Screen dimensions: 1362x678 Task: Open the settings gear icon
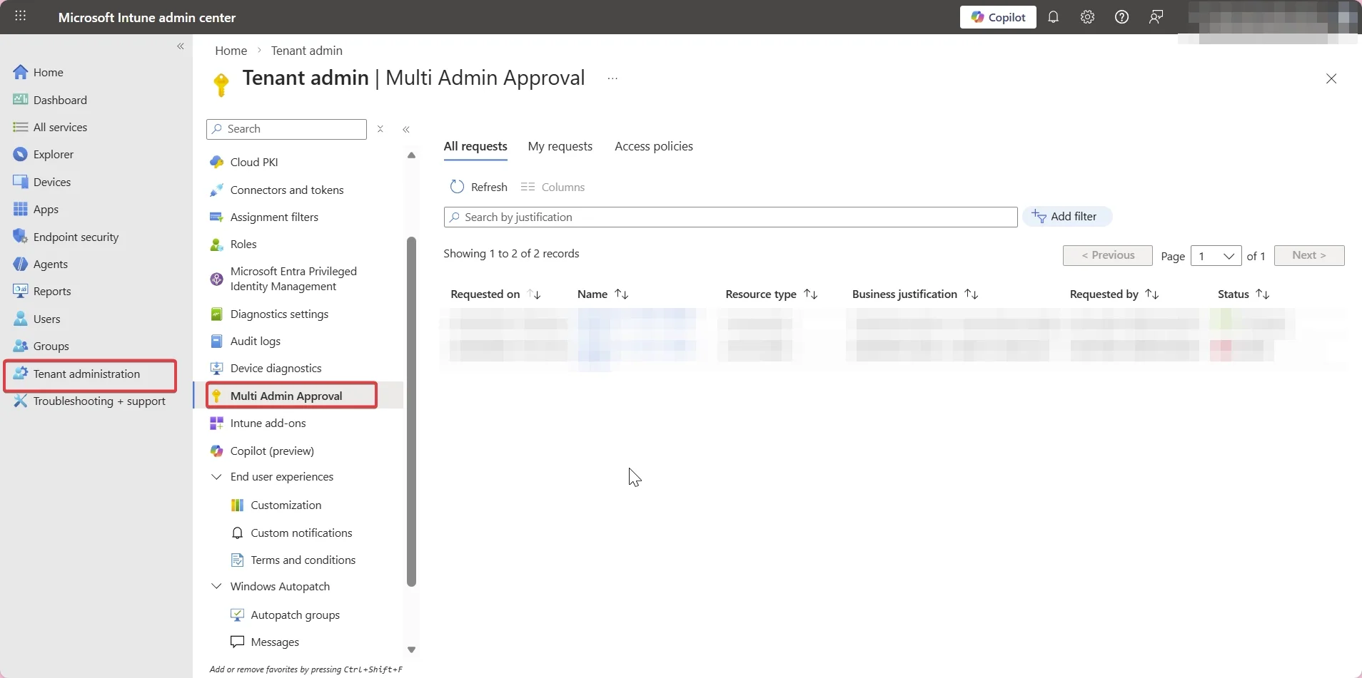1087,17
